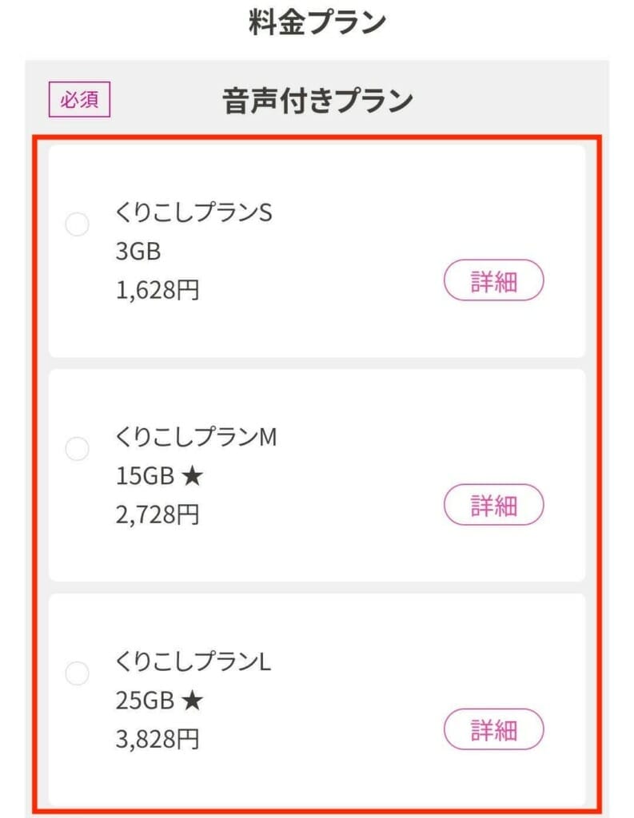
Task: Tap the 25GB data amount text
Action: (x=145, y=701)
